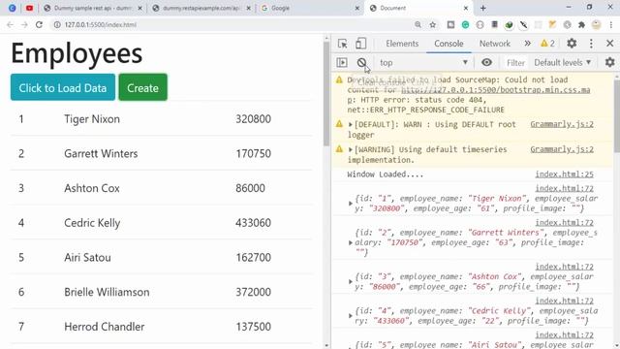
Task: Expand the Garrett Winters console object
Action: [351, 242]
